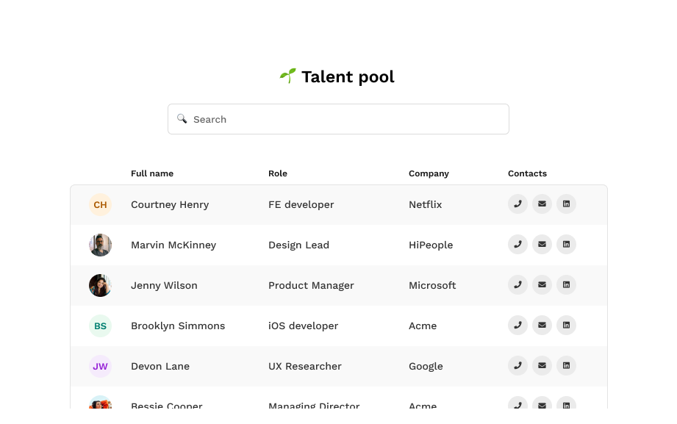677x424 pixels.
Task: Open Jenny Wilson's LinkedIn icon
Action: tap(566, 285)
